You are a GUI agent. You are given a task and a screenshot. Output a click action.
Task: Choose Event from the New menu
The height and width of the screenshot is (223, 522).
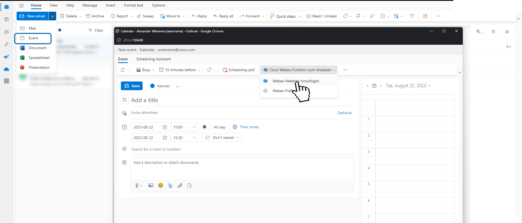pyautogui.click(x=33, y=38)
